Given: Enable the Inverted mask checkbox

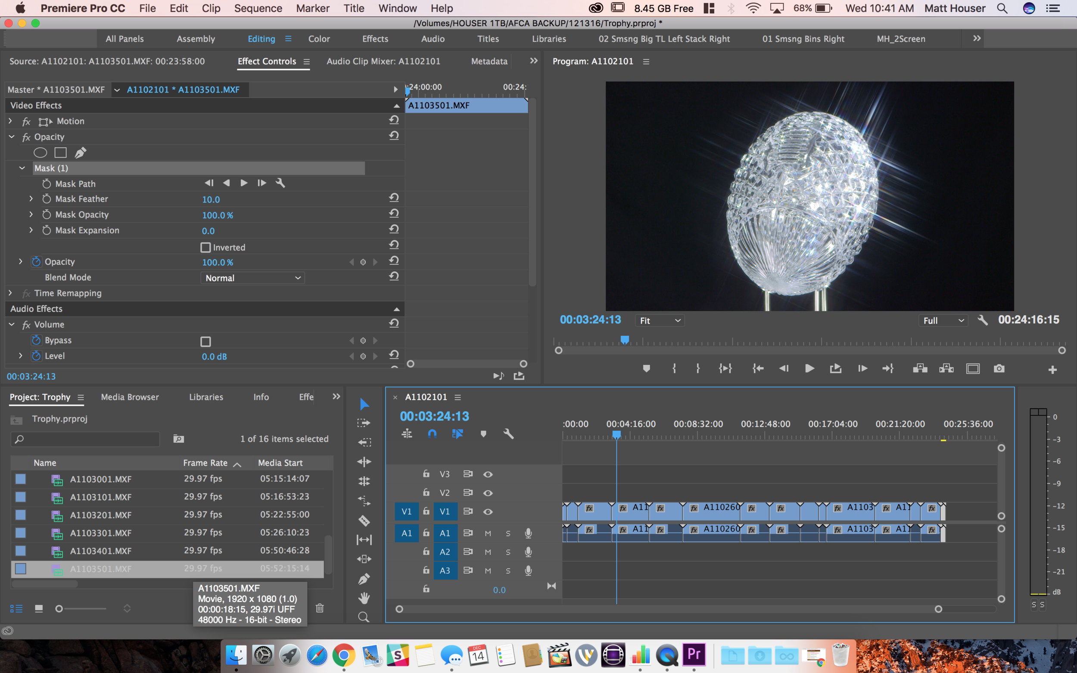Looking at the screenshot, I should click(x=205, y=248).
